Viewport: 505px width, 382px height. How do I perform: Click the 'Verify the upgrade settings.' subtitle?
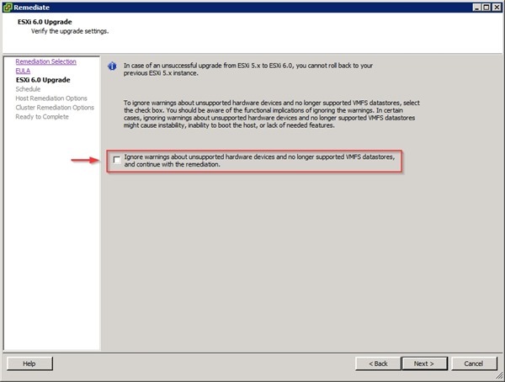[x=70, y=31]
